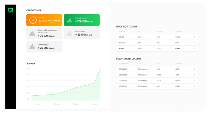209x115 pixels.
Task: Click the 69517 hands value
Action: pyautogui.click(x=140, y=37)
